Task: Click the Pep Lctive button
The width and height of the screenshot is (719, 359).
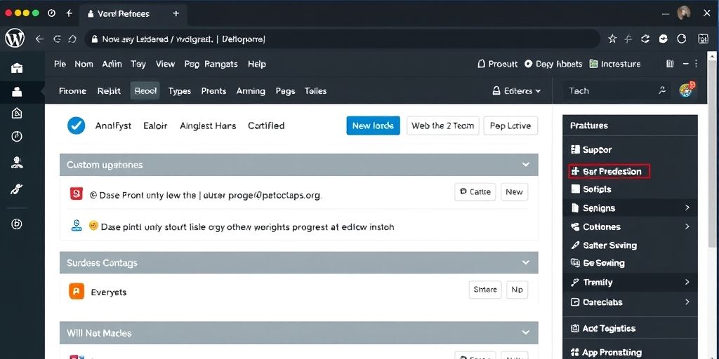Action: 510,126
